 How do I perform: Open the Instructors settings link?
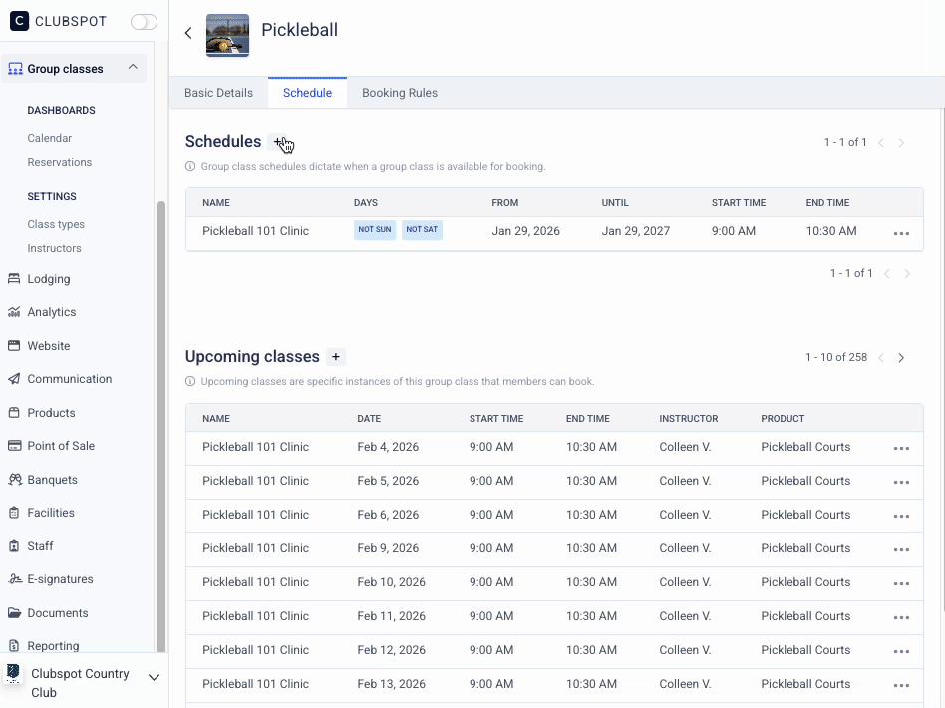click(x=54, y=248)
